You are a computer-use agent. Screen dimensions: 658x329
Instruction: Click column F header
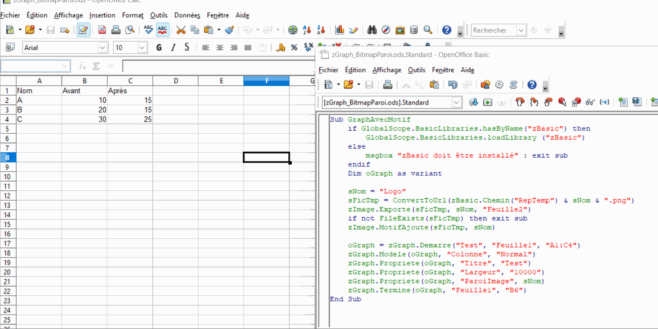pos(266,81)
